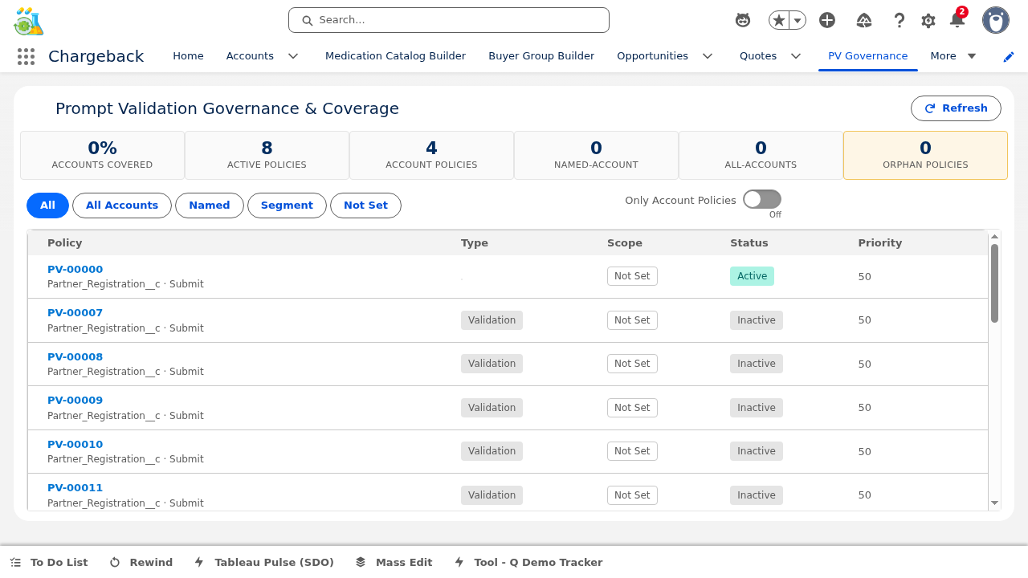The height and width of the screenshot is (578, 1028).
Task: Click the table scroll up arrow
Action: click(994, 236)
